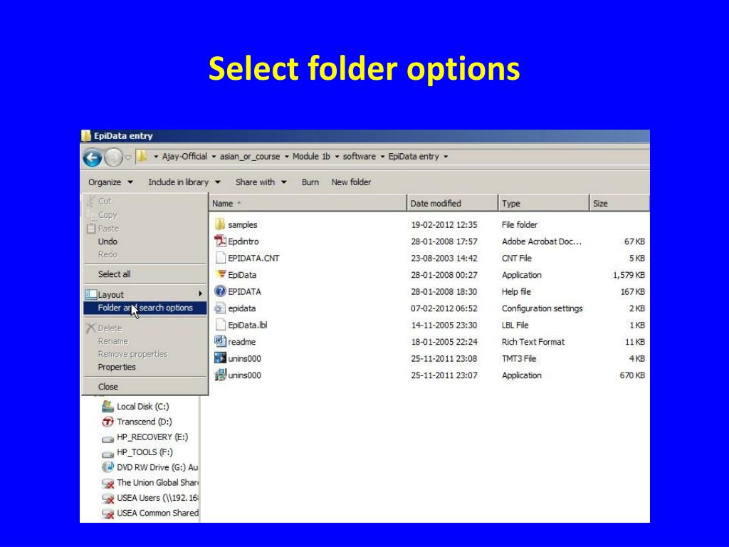The height and width of the screenshot is (547, 729).
Task: Select HP_RECOVERY (E:) in navigation pane
Action: pos(152,437)
